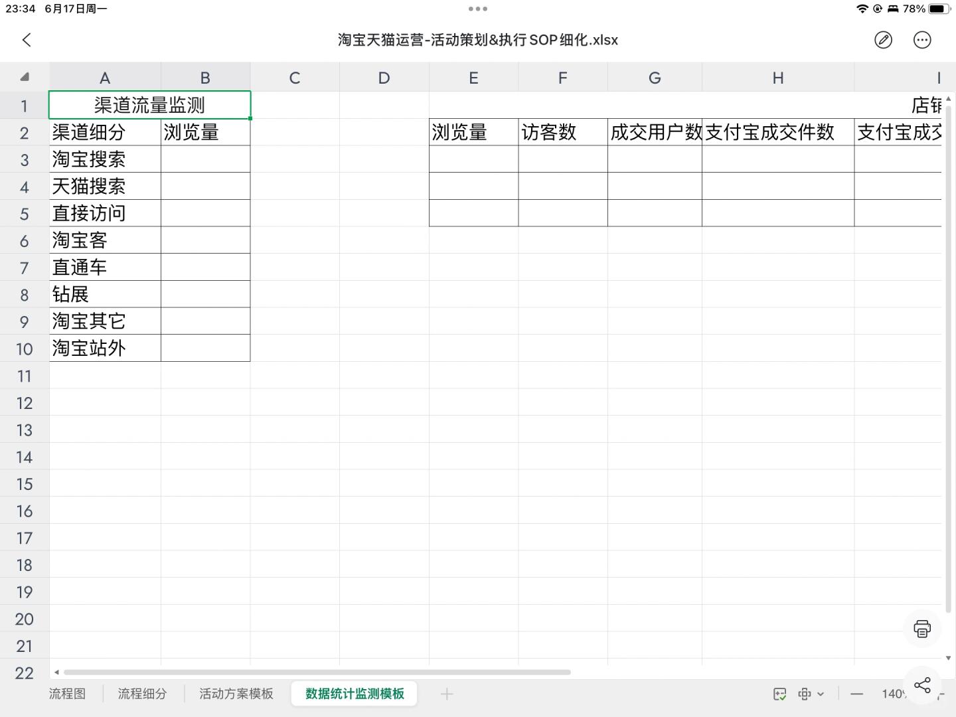Select row 11 header
The height and width of the screenshot is (717, 956).
(25, 376)
